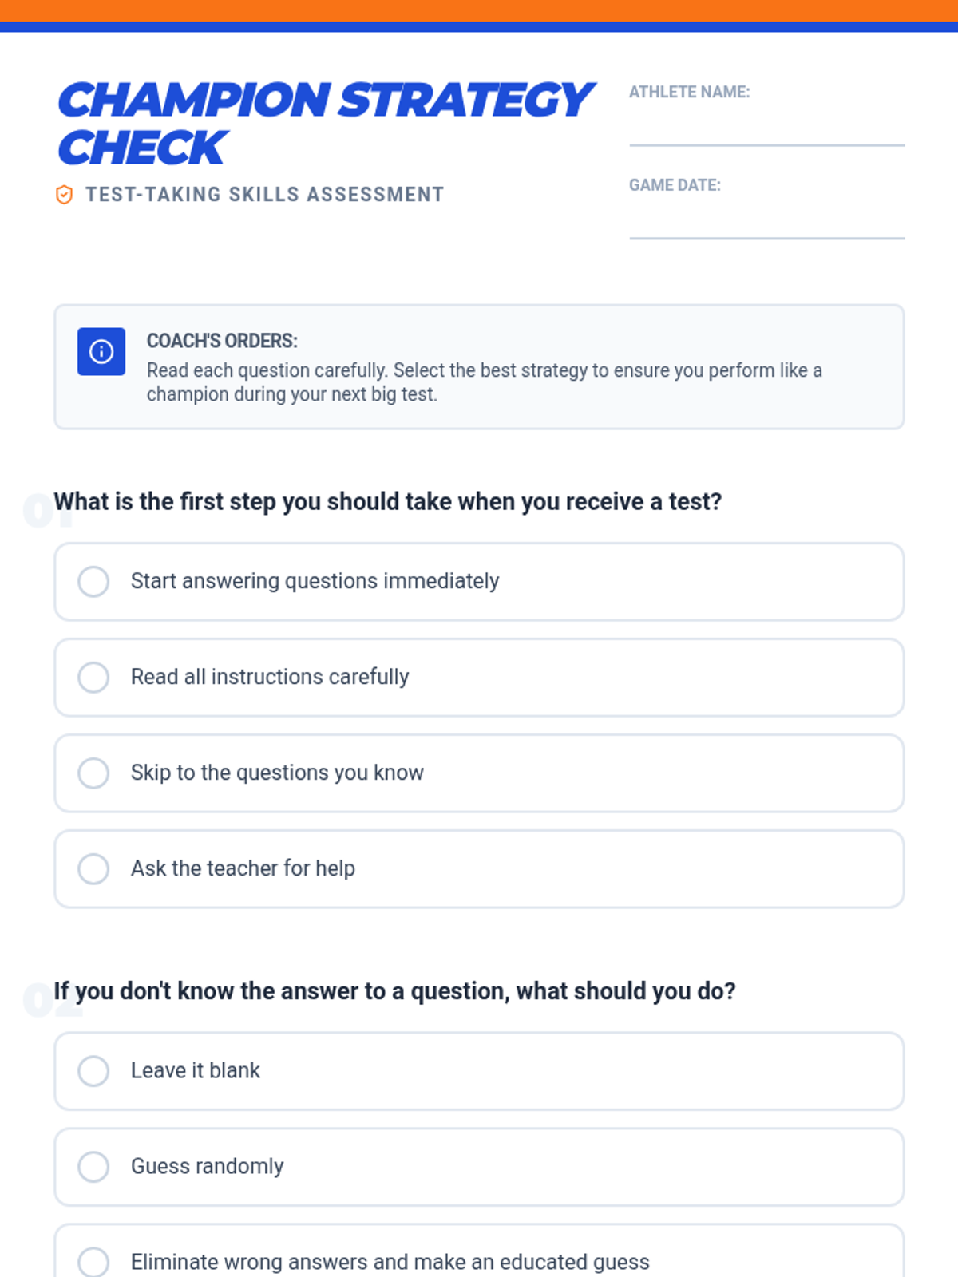Pick 'Skip to the questions you know' radio

(x=93, y=773)
